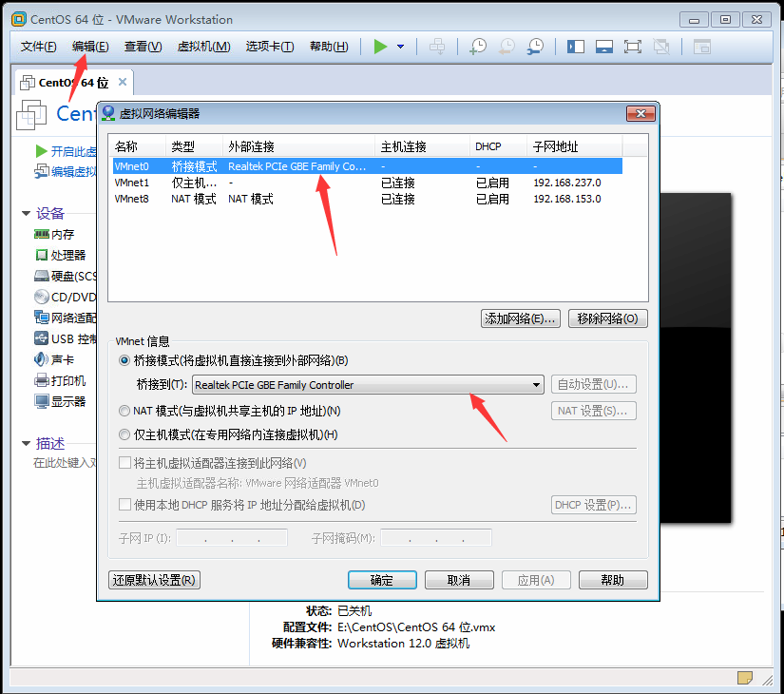784x694 pixels.
Task: Click DHCP 设置(P)... button
Action: click(594, 505)
